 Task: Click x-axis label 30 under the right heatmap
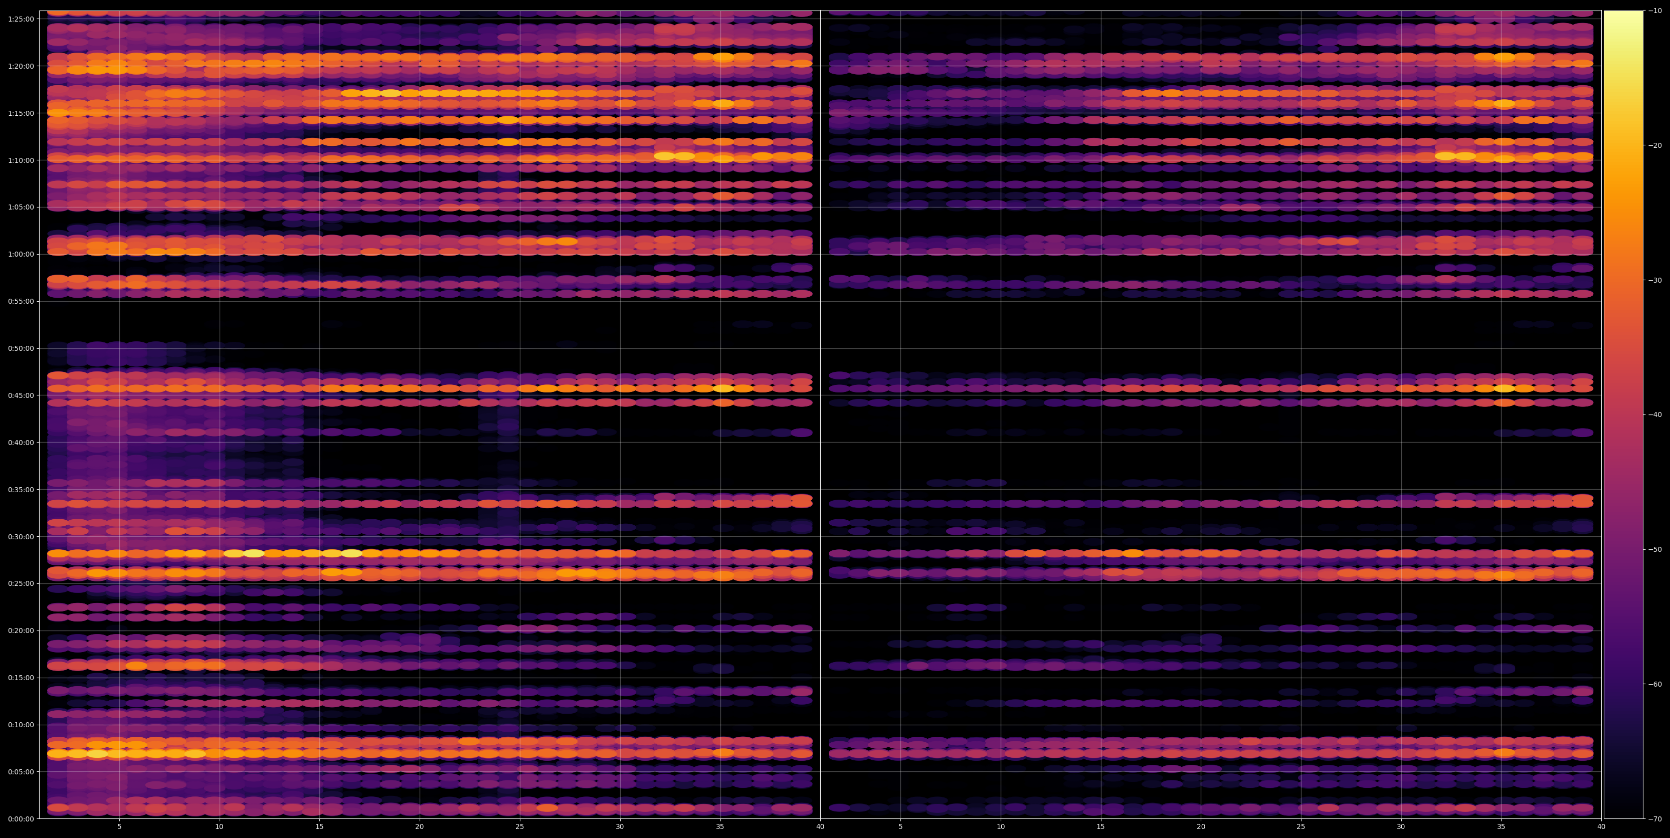pos(1401,827)
